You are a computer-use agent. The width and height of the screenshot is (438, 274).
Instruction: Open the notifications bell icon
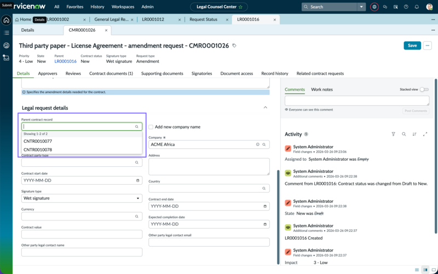tap(417, 7)
